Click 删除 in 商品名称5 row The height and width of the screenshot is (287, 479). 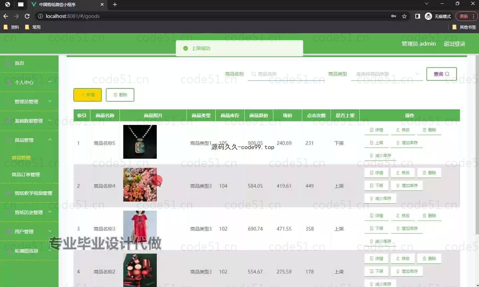pos(429,130)
